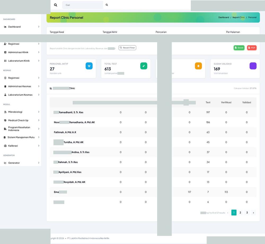Expand Kalibrasi chevron
265x244 pixels.
[38, 146]
